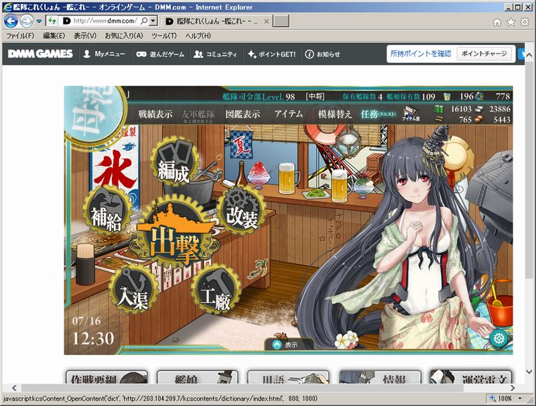The image size is (536, 406).
Task: Click the DMM GAMES logo
Action: 40,54
